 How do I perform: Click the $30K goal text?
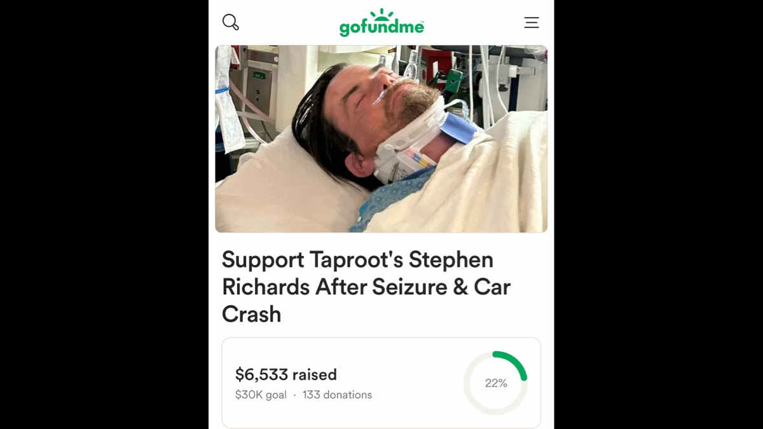coord(261,395)
